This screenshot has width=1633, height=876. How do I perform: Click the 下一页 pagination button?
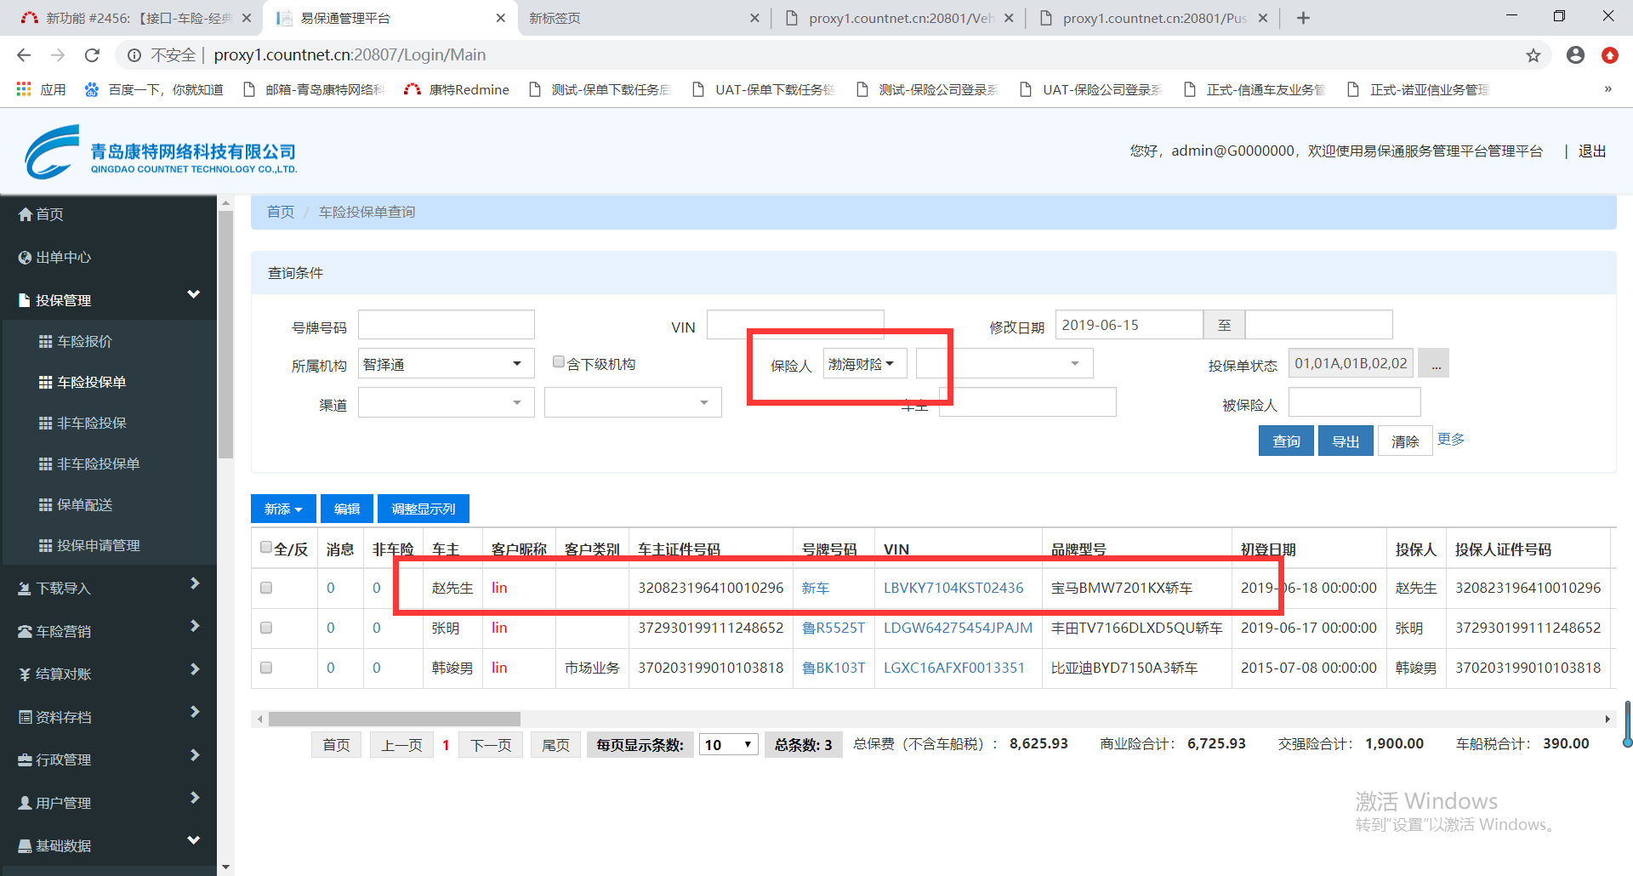(491, 745)
